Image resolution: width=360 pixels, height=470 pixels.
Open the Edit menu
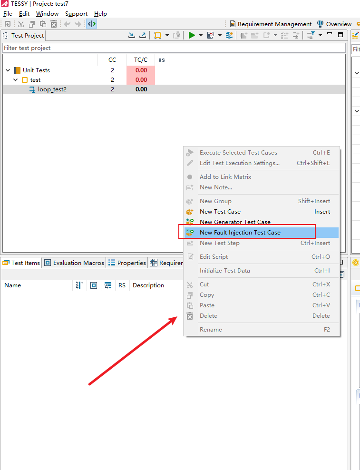pyautogui.click(x=24, y=14)
